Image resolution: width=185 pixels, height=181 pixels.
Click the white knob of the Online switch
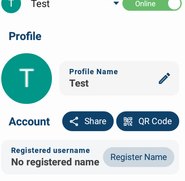[174, 4]
